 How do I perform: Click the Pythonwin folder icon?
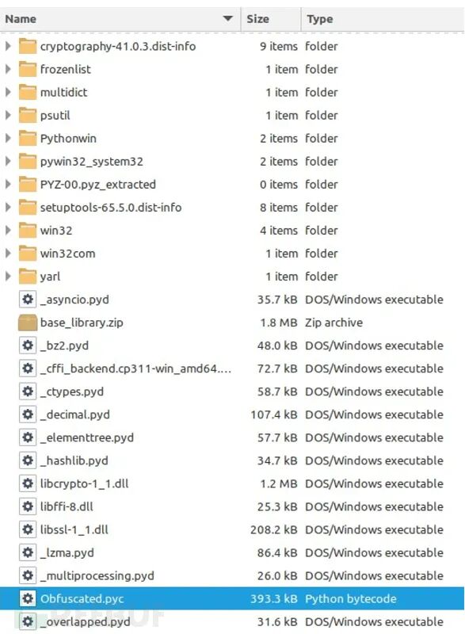pos(28,138)
